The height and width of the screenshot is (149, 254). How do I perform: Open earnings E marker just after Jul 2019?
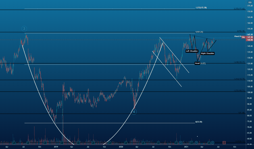click(x=93, y=143)
